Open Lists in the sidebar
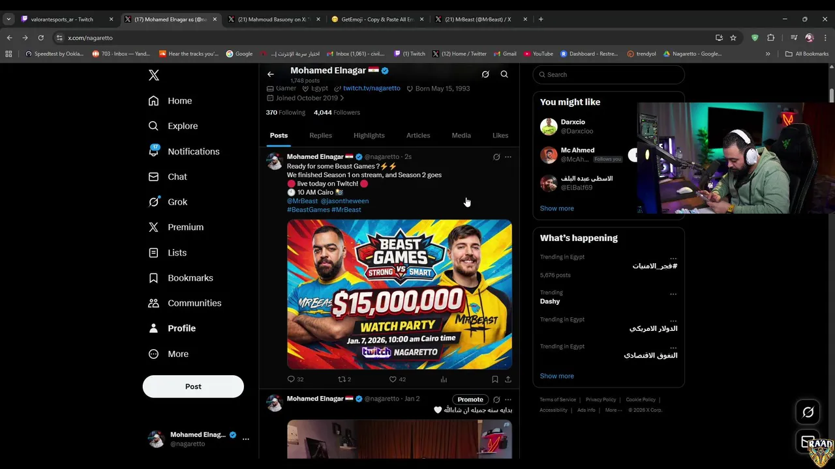Screen dimensions: 835x469 pyautogui.click(x=168, y=253)
